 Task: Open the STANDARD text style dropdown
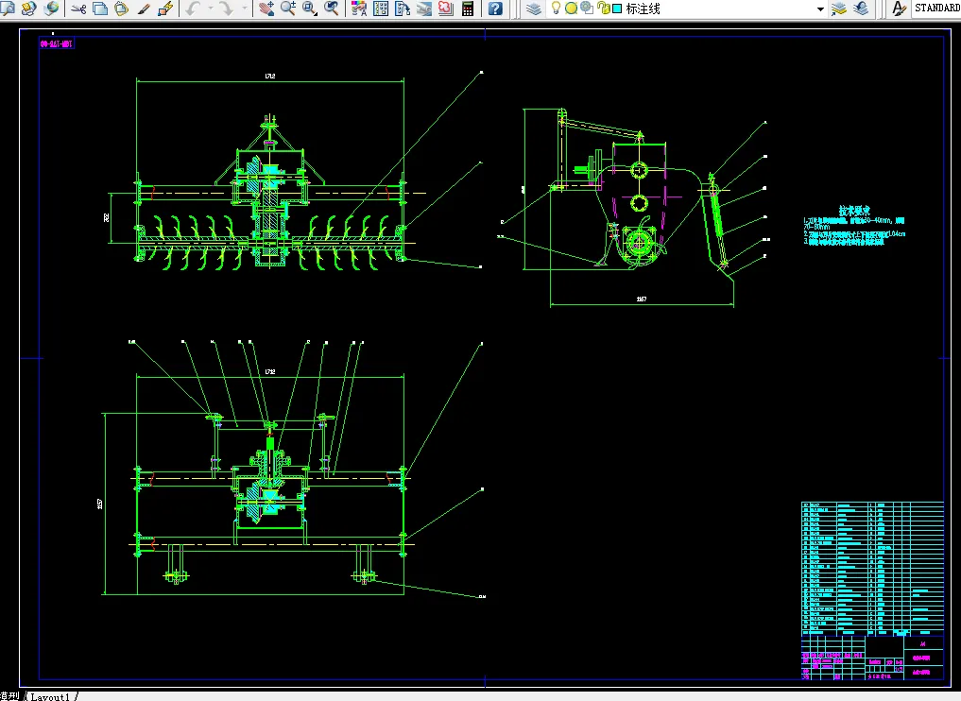click(935, 9)
